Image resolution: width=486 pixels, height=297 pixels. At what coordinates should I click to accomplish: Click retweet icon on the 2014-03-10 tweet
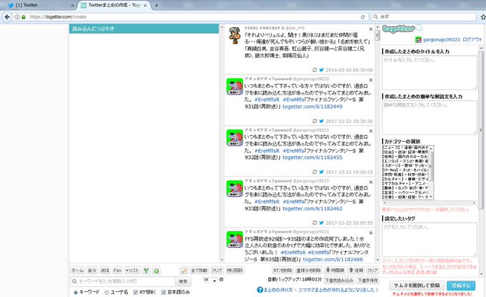[314, 70]
